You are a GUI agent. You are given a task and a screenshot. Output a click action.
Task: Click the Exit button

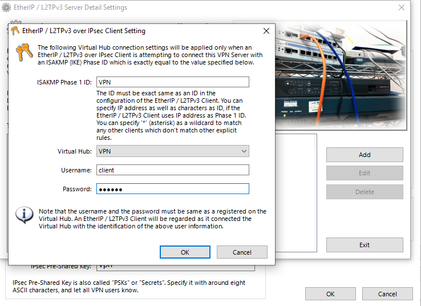pos(365,245)
